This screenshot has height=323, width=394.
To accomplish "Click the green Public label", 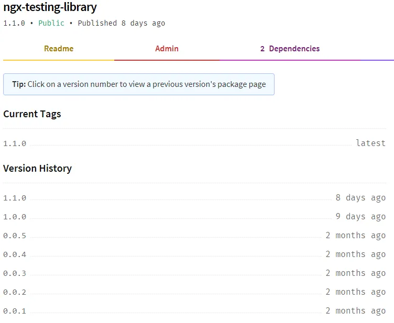I will click(51, 23).
